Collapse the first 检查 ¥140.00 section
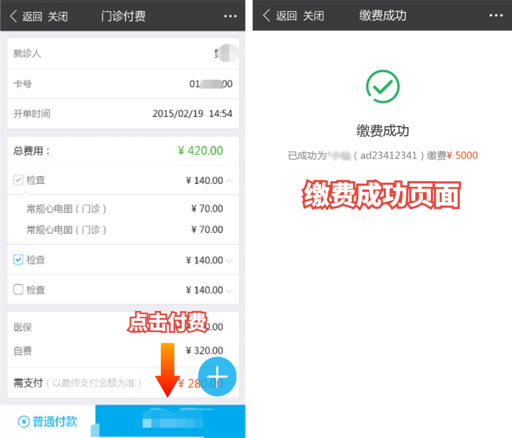512x438 pixels. (229, 181)
